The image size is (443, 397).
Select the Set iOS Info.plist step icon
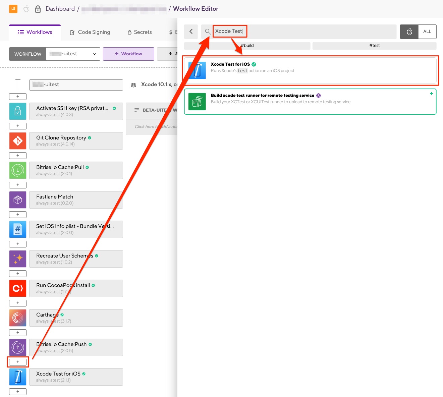pyautogui.click(x=18, y=229)
